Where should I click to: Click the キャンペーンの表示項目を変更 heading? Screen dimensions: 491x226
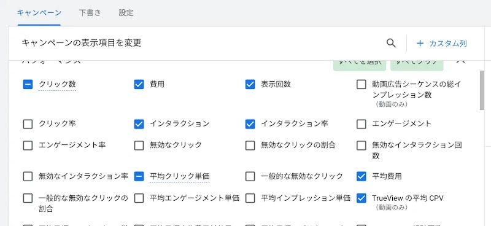82,43
